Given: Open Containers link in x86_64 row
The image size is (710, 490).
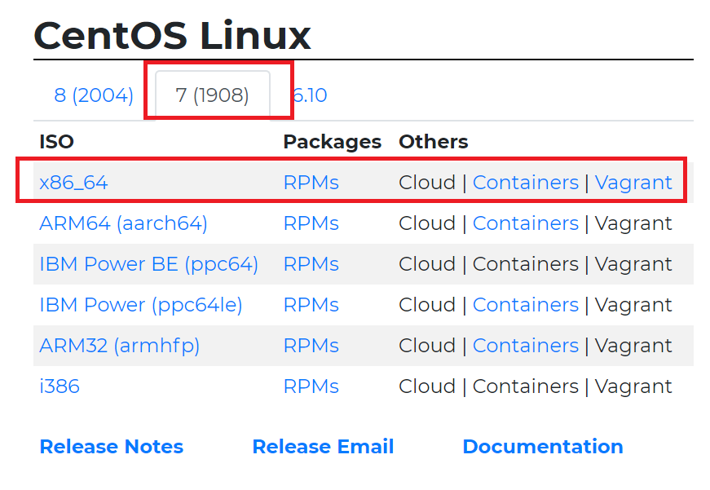Looking at the screenshot, I should 526,183.
